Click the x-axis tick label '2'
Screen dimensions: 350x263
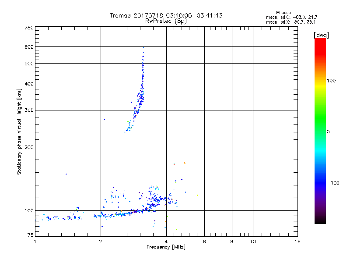coord(101,242)
